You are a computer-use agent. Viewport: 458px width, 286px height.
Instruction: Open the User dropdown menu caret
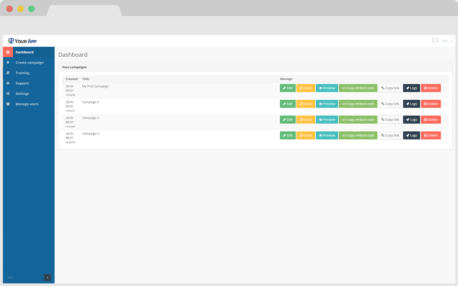click(x=452, y=41)
